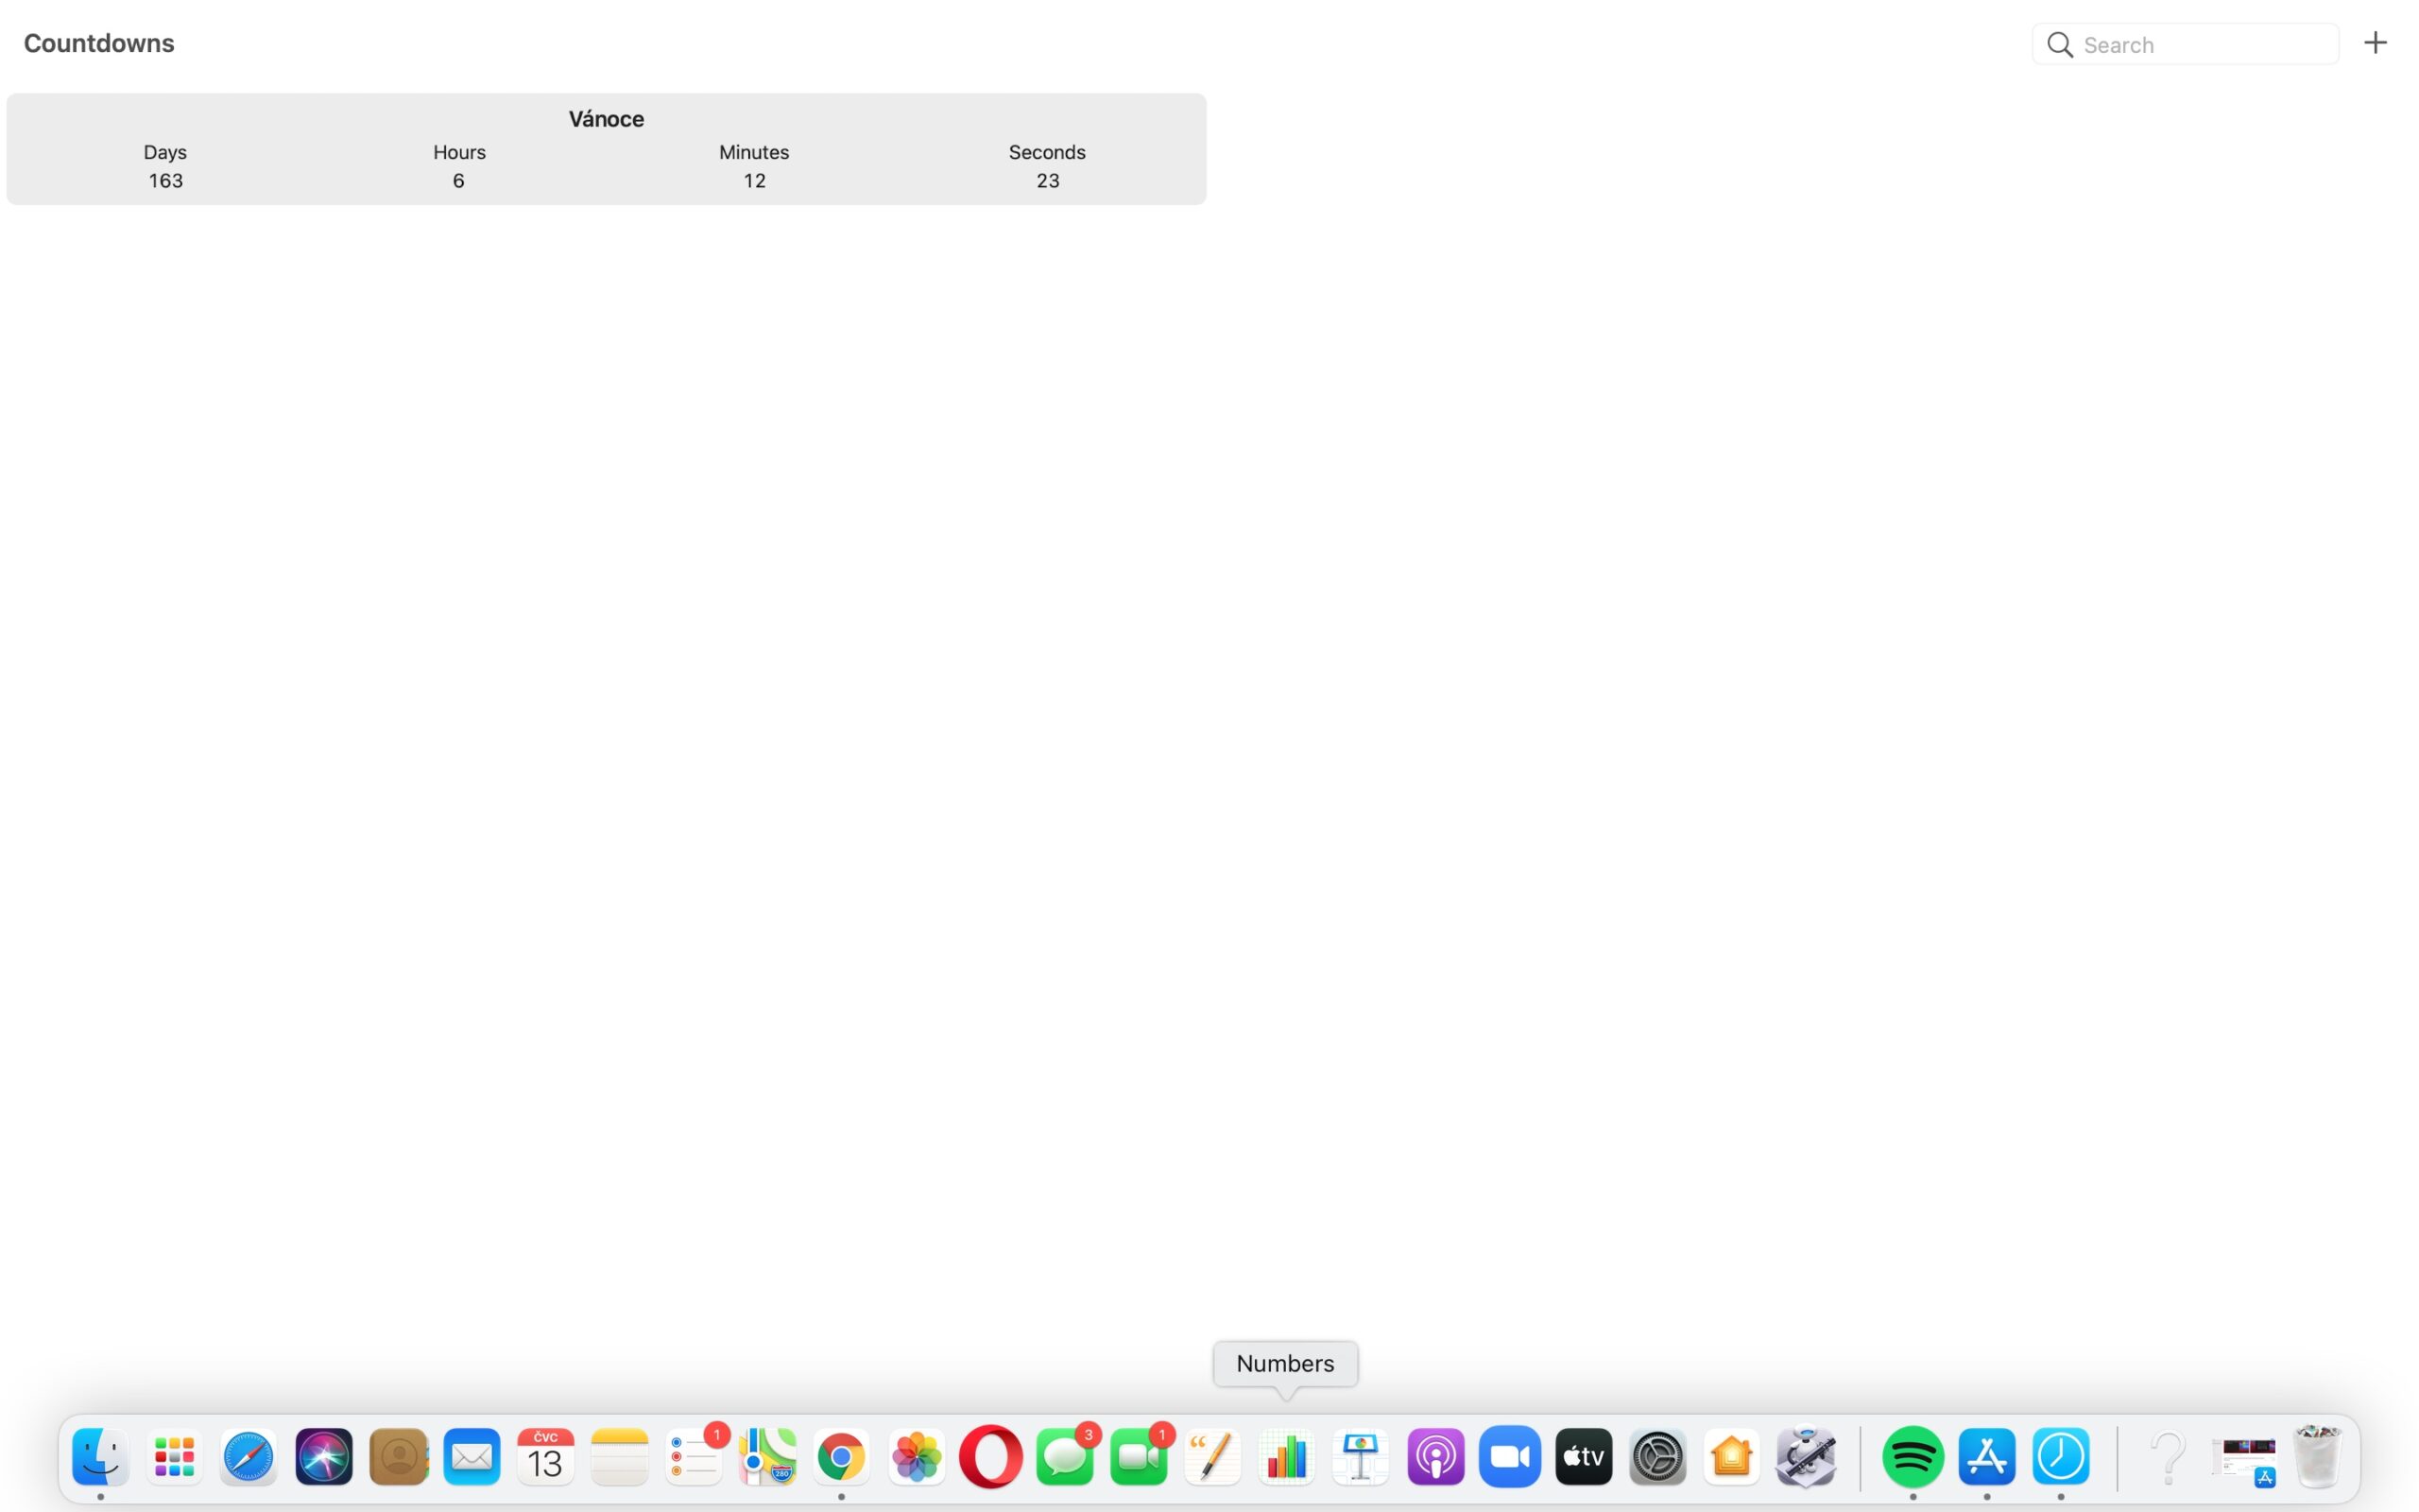
Task: Open System Preferences gear icon
Action: point(1657,1457)
